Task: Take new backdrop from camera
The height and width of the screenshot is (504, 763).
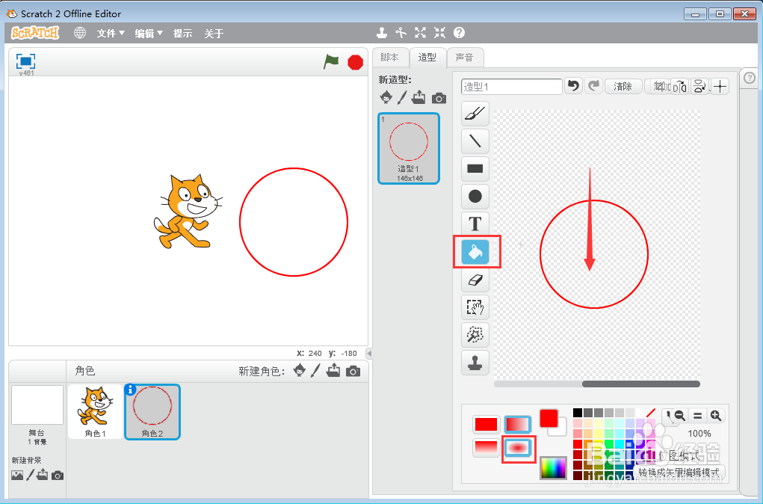Action: click(58, 476)
